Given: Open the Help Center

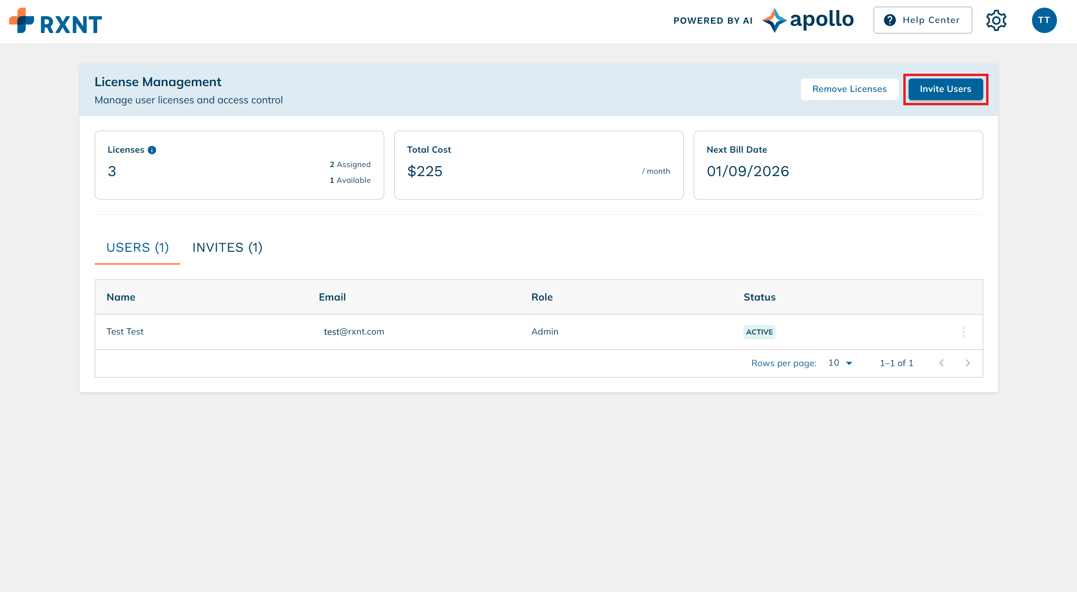Looking at the screenshot, I should (x=922, y=20).
